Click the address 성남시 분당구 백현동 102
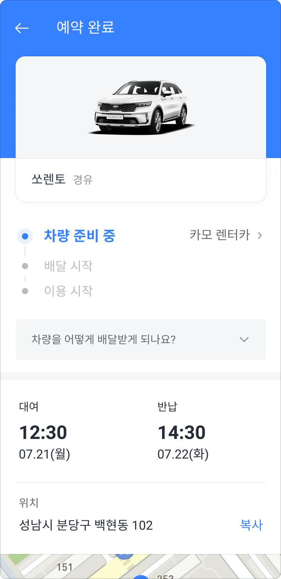The image size is (281, 579). pos(86,525)
